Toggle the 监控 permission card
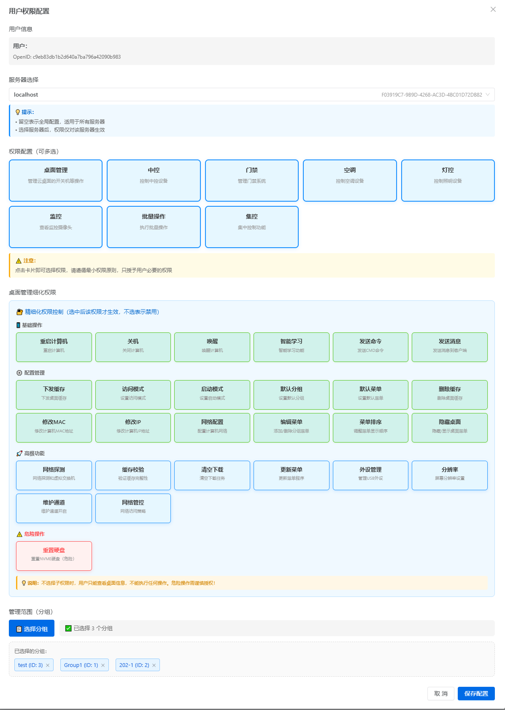Image resolution: width=505 pixels, height=710 pixels. (x=56, y=227)
